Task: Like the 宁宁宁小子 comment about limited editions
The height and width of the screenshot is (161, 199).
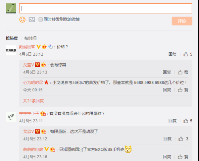Action: 188,121
